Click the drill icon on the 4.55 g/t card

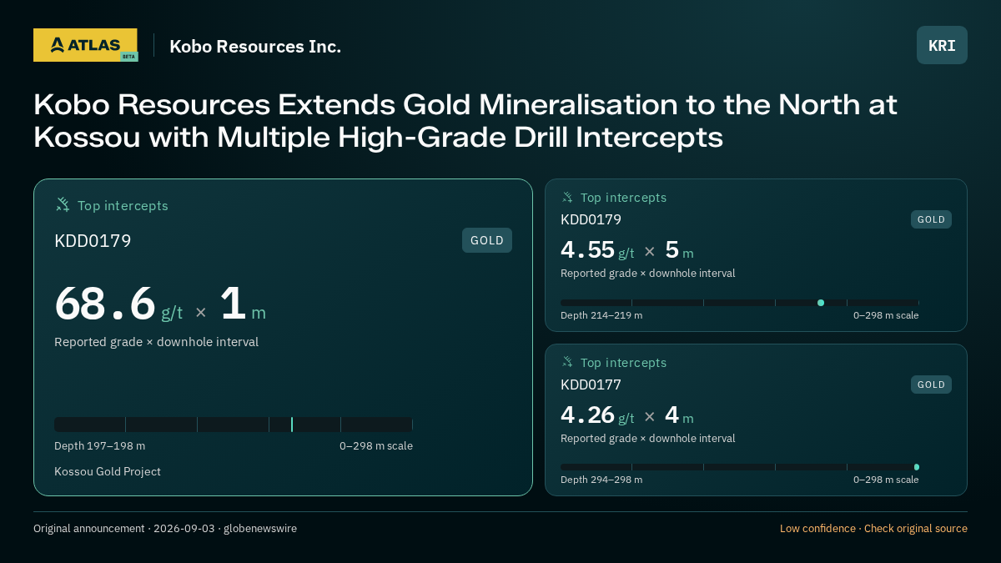pyautogui.click(x=567, y=197)
